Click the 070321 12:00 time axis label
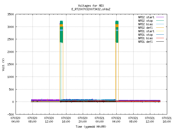The height and width of the screenshot is (129, 172). click(150, 120)
